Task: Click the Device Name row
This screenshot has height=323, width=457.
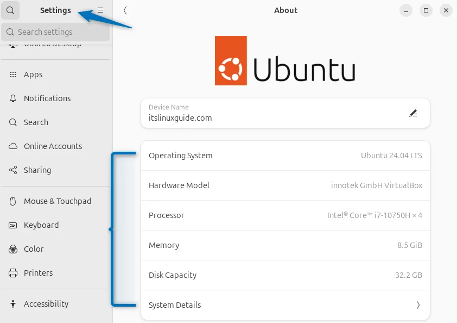Action: pyautogui.click(x=285, y=113)
